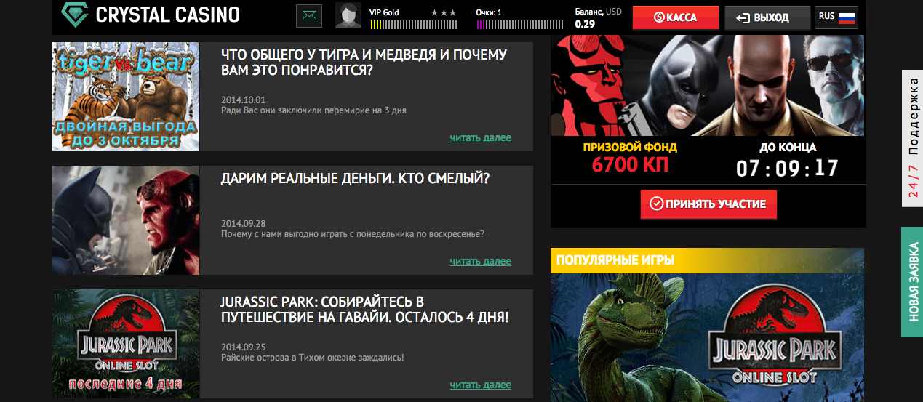Open the RUS language selector
923x402 pixels.
tap(836, 17)
